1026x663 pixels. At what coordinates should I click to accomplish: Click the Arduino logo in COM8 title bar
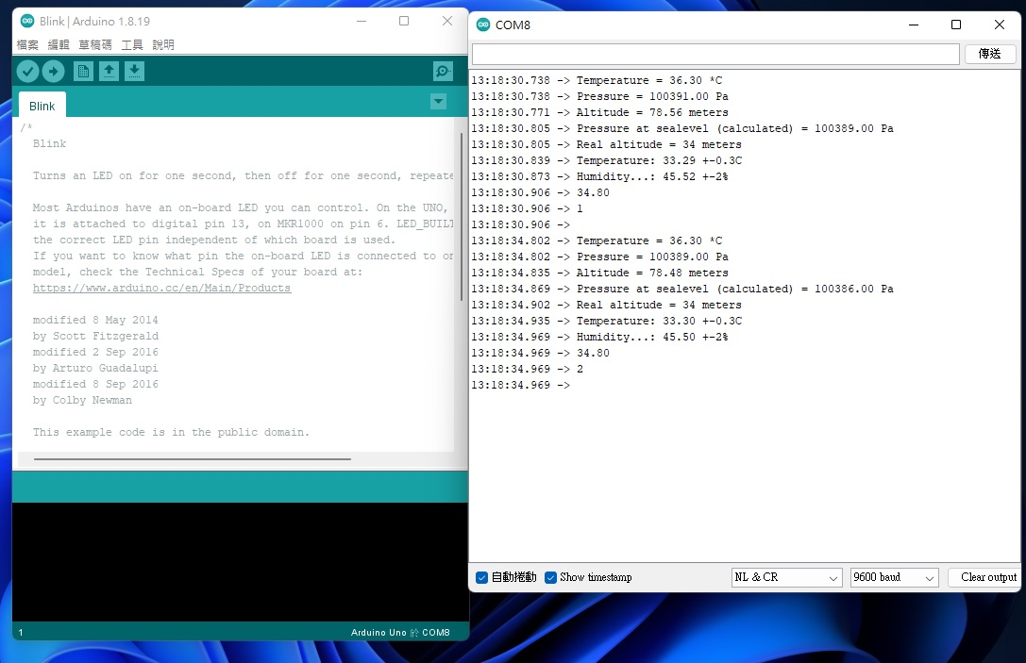click(483, 25)
